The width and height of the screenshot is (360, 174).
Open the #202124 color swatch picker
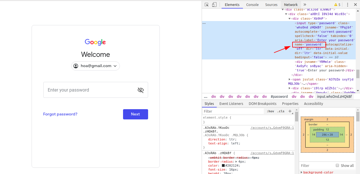coord(224,166)
